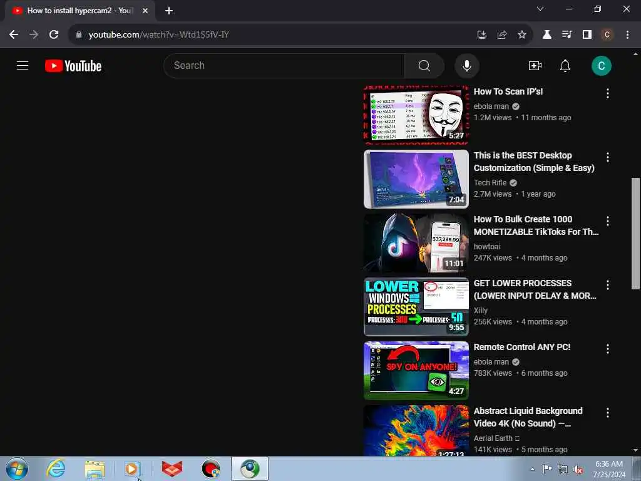Viewport: 641px width, 481px height.
Task: Click the search magnifier button
Action: pos(424,65)
